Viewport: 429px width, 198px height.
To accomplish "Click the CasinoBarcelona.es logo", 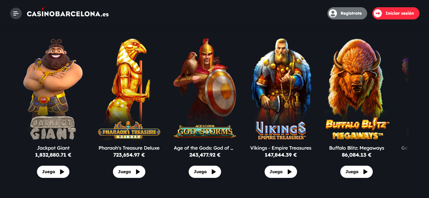I will point(68,13).
